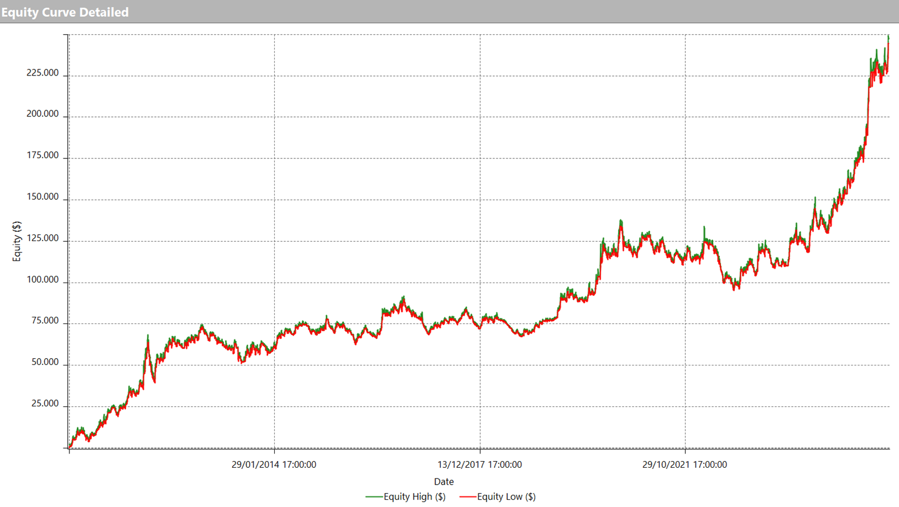The width and height of the screenshot is (899, 507).
Task: Click the 150.000 y-axis tick label
Action: [x=43, y=197]
